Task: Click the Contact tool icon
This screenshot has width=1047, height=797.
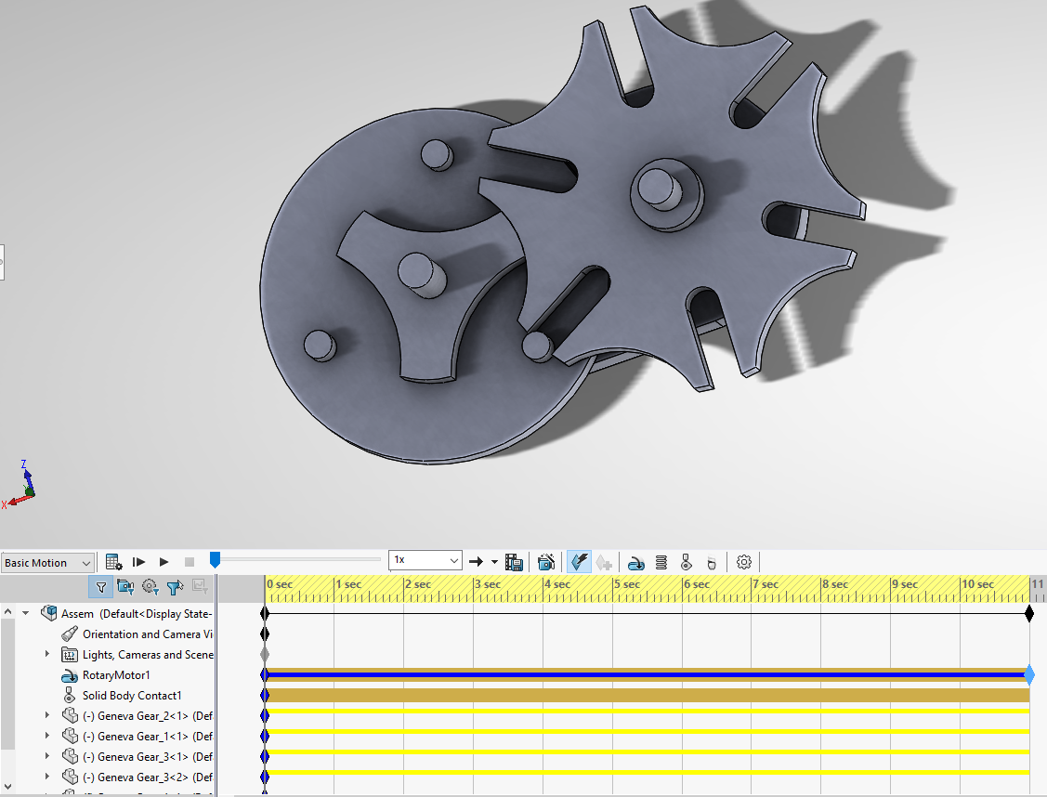Action: point(687,562)
